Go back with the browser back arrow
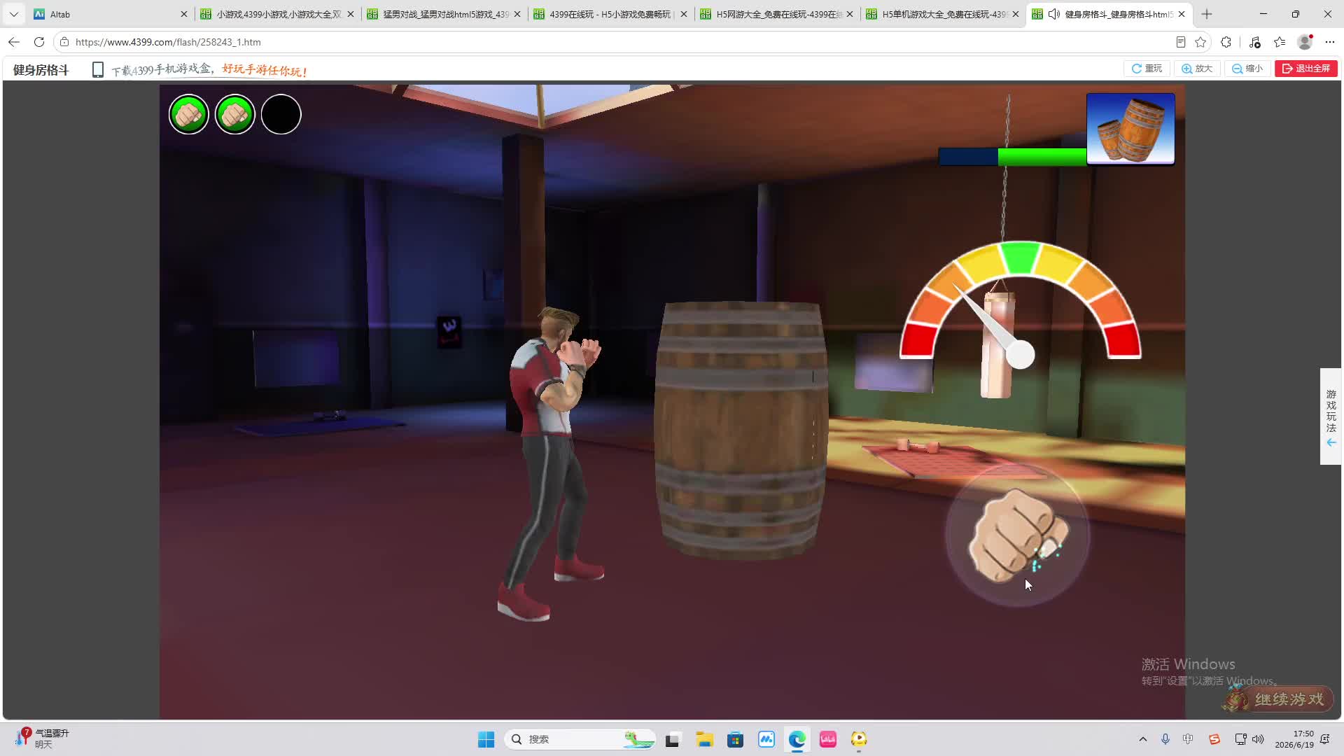 tap(14, 42)
